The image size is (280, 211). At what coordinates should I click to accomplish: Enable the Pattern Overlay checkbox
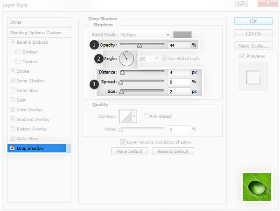[12, 129]
